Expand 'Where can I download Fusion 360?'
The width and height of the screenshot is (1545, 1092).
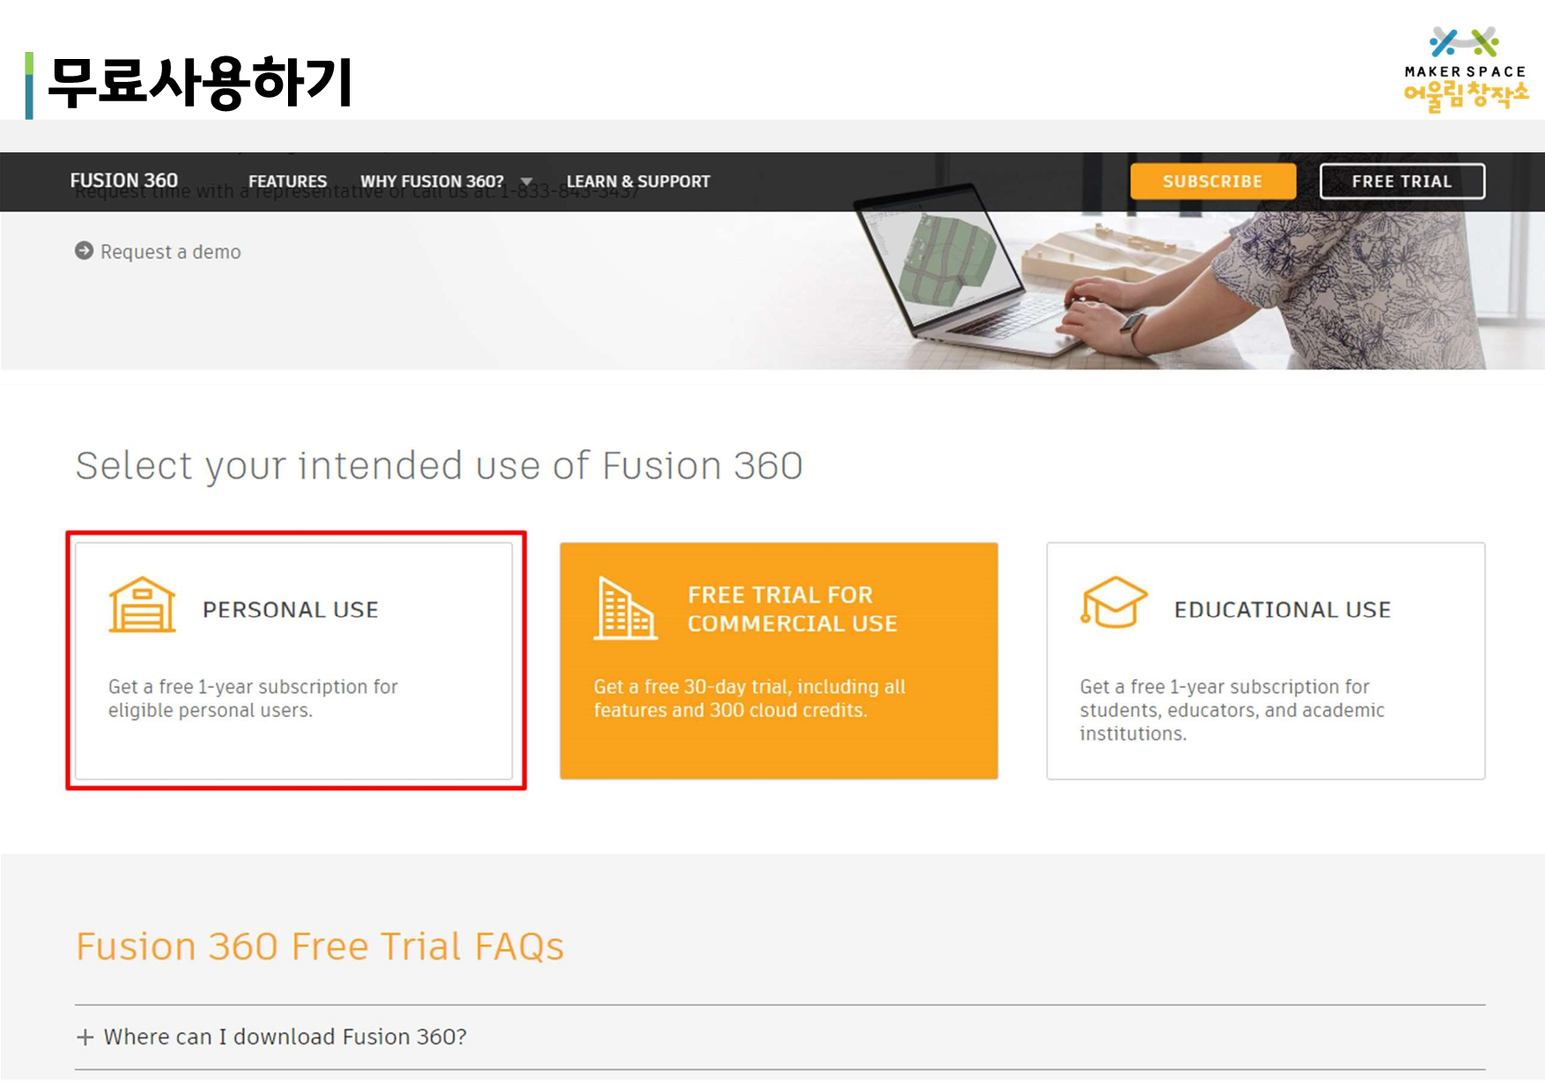coord(780,1037)
